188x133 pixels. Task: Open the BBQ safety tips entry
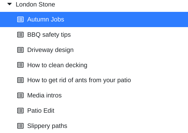click(49, 35)
